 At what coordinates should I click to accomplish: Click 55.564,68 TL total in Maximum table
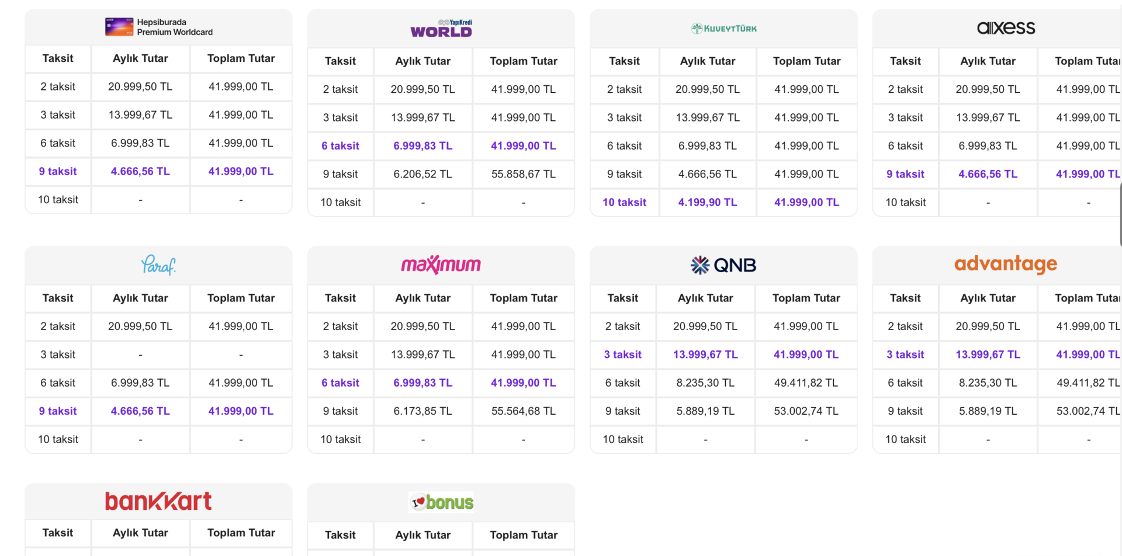point(523,411)
